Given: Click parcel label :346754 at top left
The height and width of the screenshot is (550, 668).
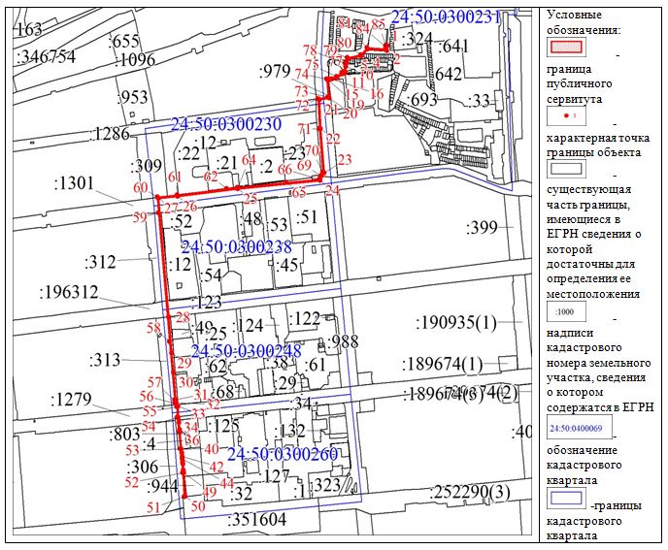Looking at the screenshot, I should pos(47,57).
